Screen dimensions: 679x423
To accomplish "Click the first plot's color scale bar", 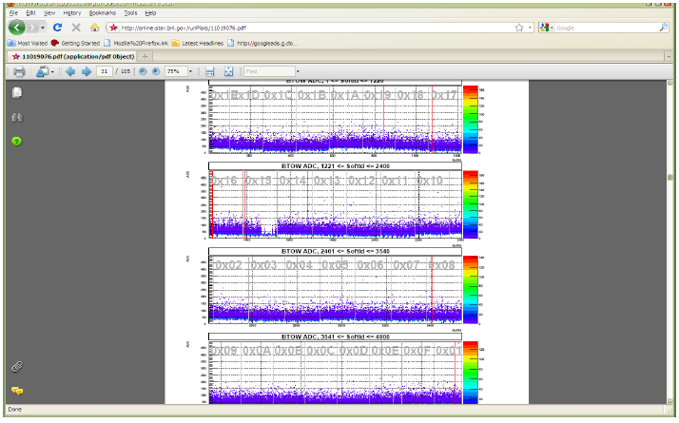I will [471, 120].
